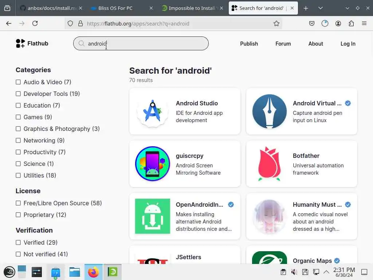Filter by Free/Libre Open Source license

pos(18,203)
